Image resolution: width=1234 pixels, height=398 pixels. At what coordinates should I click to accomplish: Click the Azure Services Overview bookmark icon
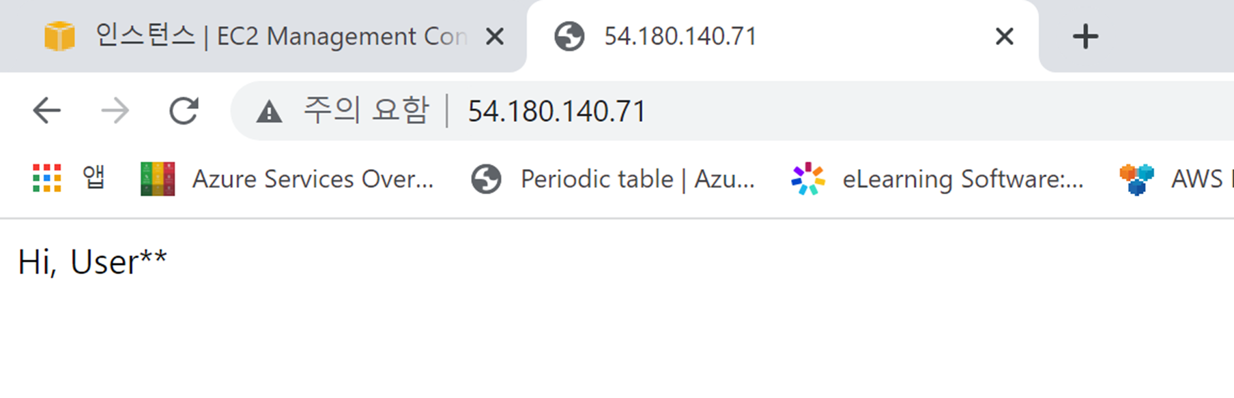click(x=158, y=179)
